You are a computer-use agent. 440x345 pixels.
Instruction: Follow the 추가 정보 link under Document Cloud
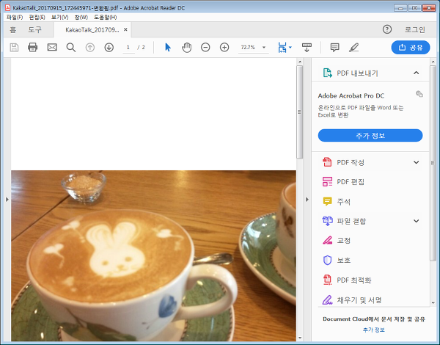pyautogui.click(x=374, y=330)
